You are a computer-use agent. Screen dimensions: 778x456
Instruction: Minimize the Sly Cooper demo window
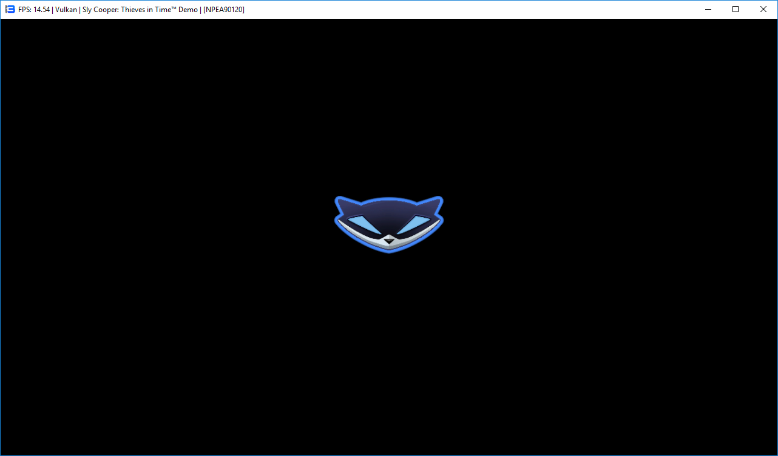(x=708, y=9)
